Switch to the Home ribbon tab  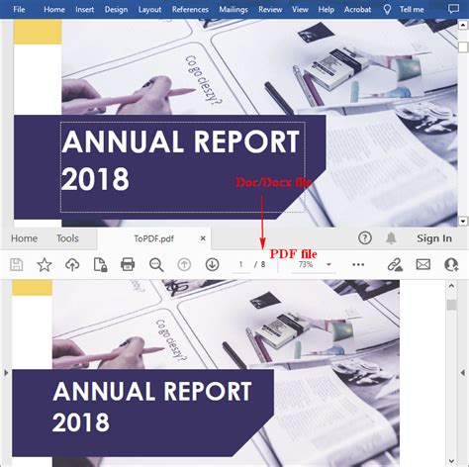(x=54, y=9)
